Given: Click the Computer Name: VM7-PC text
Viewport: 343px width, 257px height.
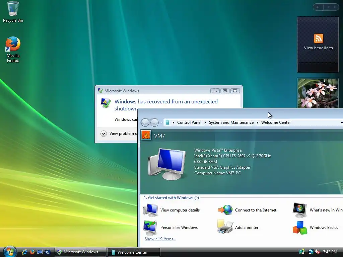Looking at the screenshot, I should 217,173.
